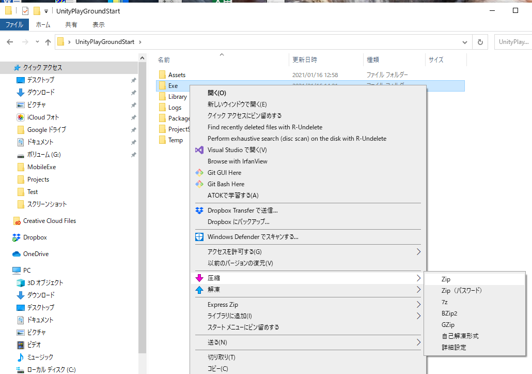Navigate up to the parent folder
Viewport: 532px width, 374px height.
(48, 42)
